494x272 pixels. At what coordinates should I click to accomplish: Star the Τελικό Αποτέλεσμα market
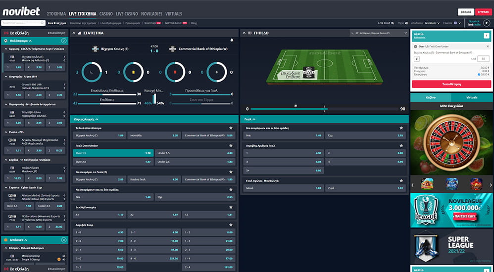click(x=231, y=128)
